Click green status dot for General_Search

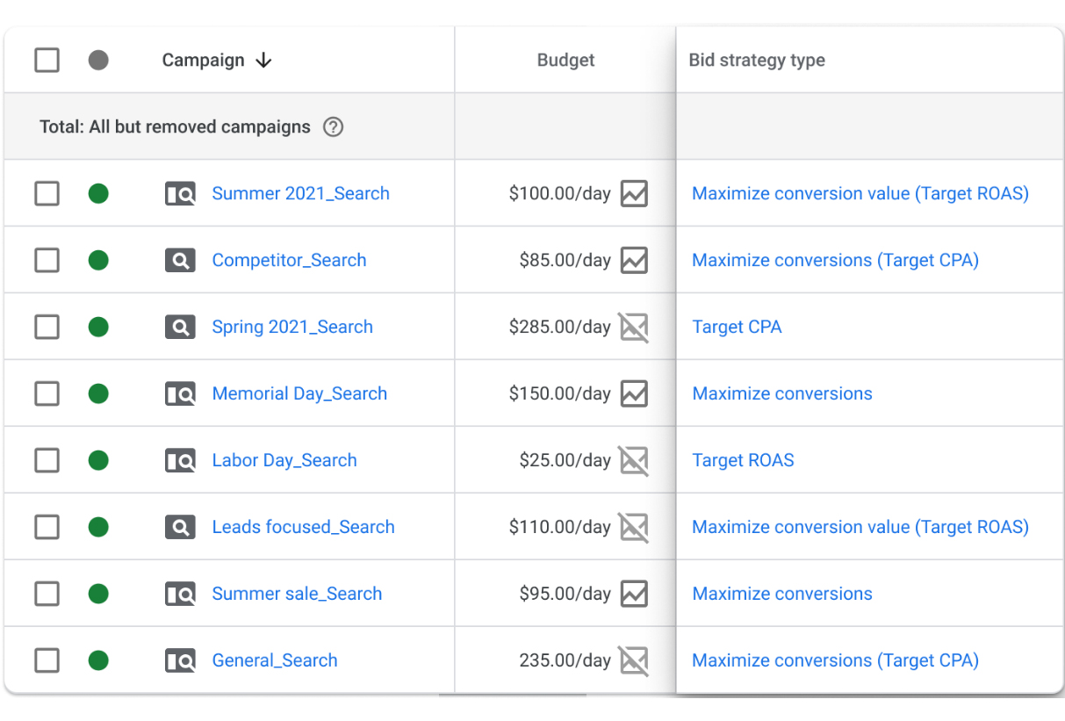click(x=98, y=660)
